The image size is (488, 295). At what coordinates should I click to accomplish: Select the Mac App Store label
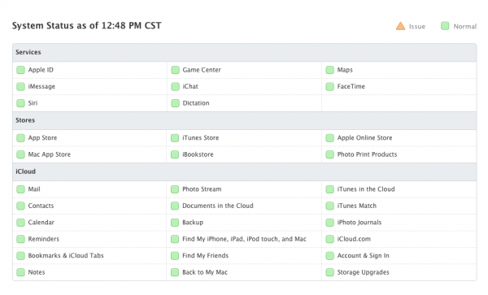point(50,154)
